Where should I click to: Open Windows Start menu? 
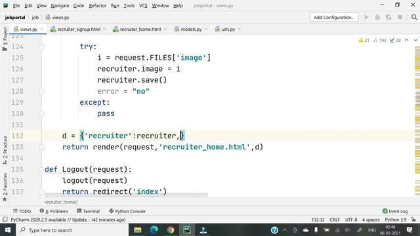8,230
